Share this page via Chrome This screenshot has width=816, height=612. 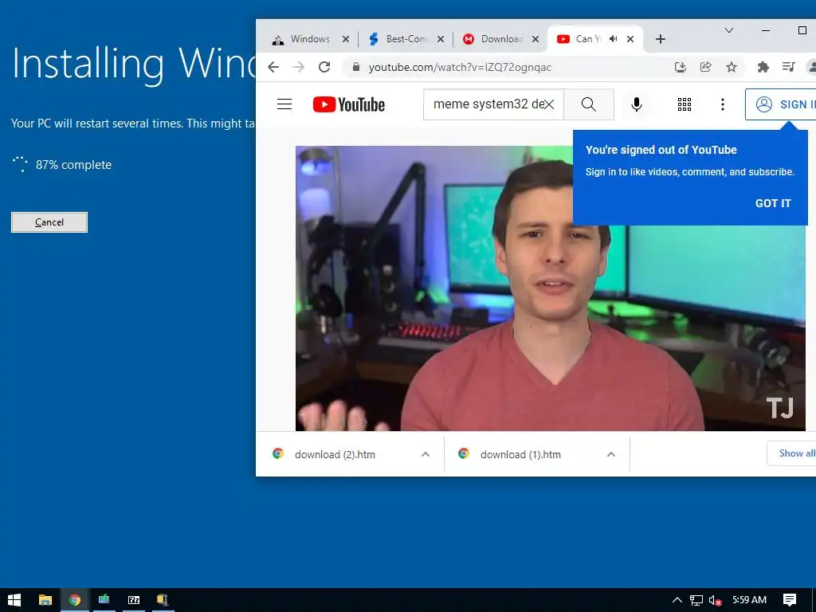click(x=706, y=67)
